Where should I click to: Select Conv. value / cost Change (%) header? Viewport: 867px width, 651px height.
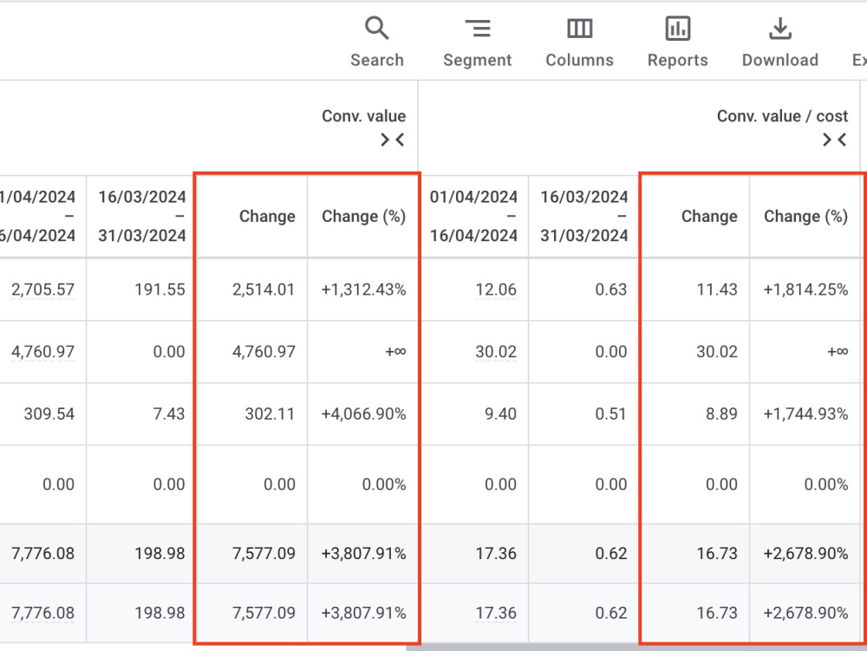coord(805,216)
